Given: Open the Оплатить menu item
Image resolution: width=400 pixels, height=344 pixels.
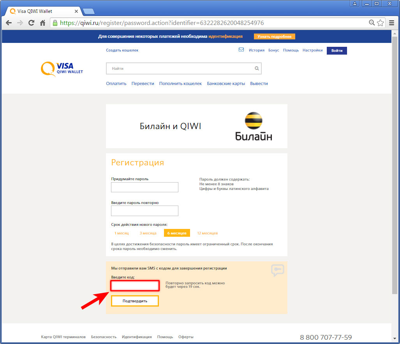Looking at the screenshot, I should point(116,83).
